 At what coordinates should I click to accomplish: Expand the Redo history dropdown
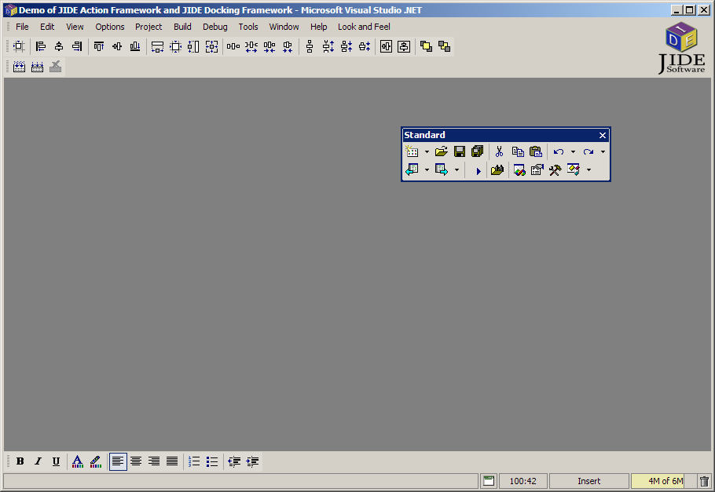[603, 151]
